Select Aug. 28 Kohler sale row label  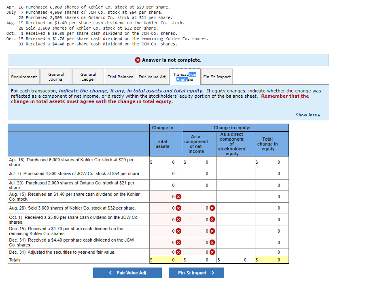(79, 208)
